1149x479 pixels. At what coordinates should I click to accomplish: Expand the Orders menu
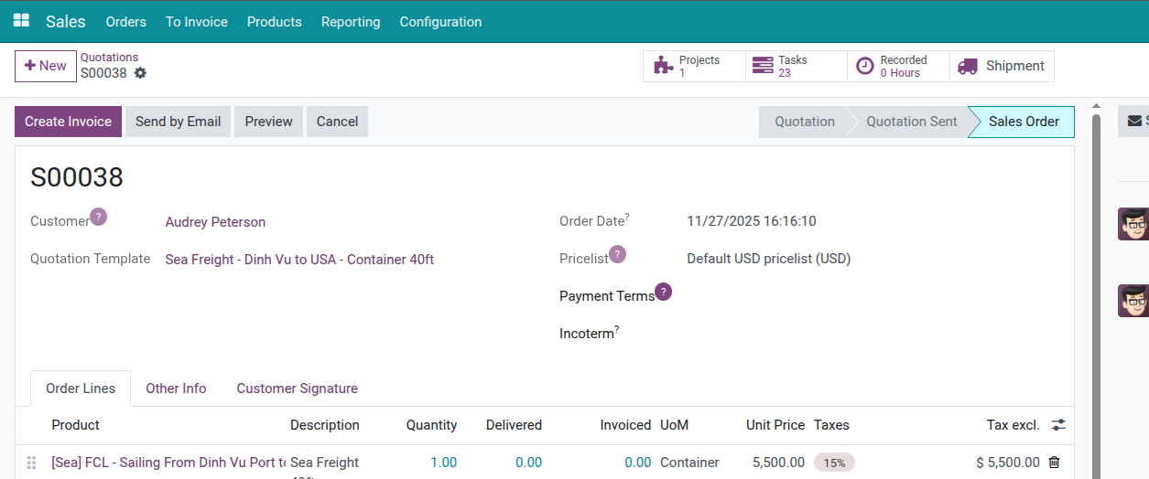click(x=125, y=22)
